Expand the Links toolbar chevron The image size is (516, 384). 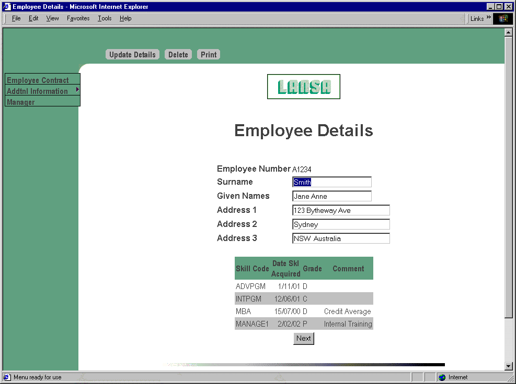point(489,17)
